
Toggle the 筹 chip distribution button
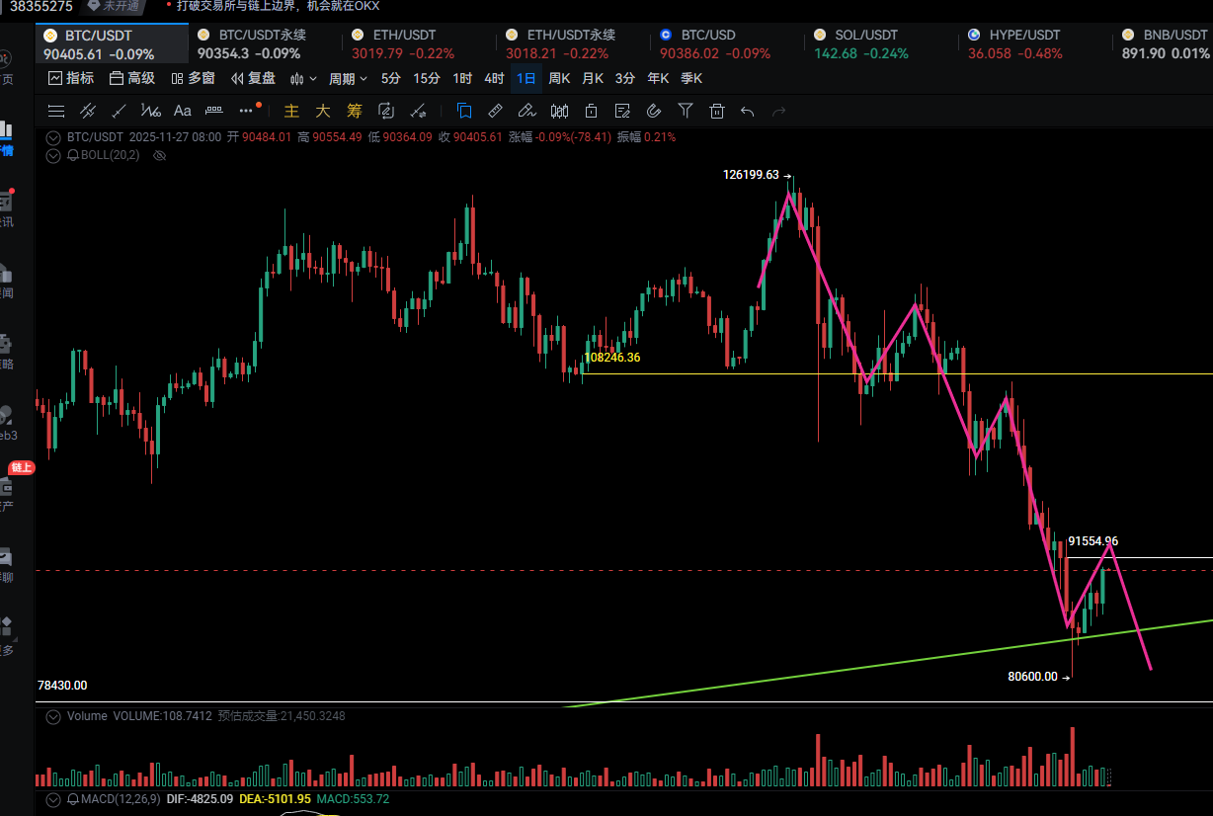pyautogui.click(x=355, y=111)
